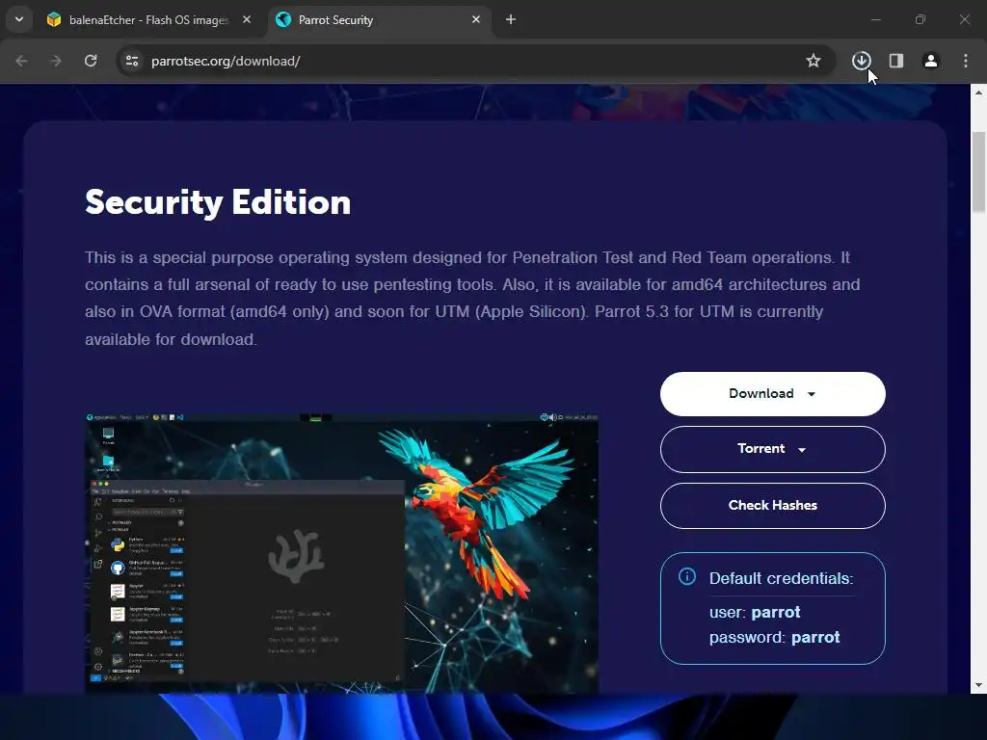Image resolution: width=987 pixels, height=740 pixels.
Task: Bookmark this page with star icon
Action: (x=814, y=61)
